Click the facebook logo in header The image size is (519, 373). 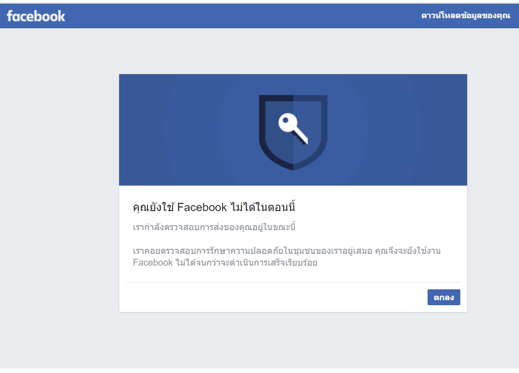[36, 16]
